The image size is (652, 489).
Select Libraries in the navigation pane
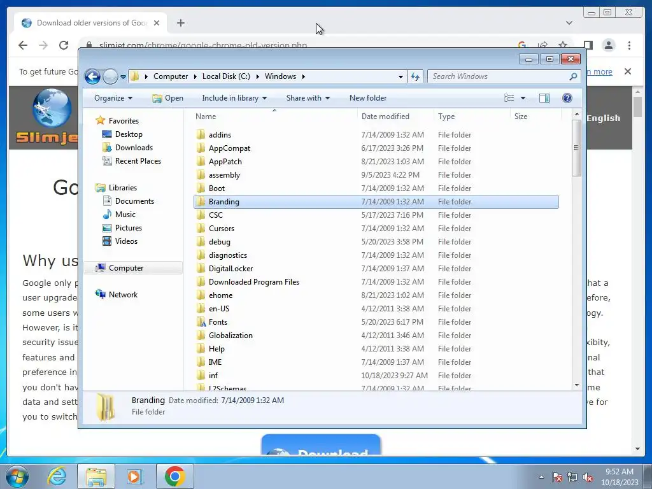pos(123,188)
